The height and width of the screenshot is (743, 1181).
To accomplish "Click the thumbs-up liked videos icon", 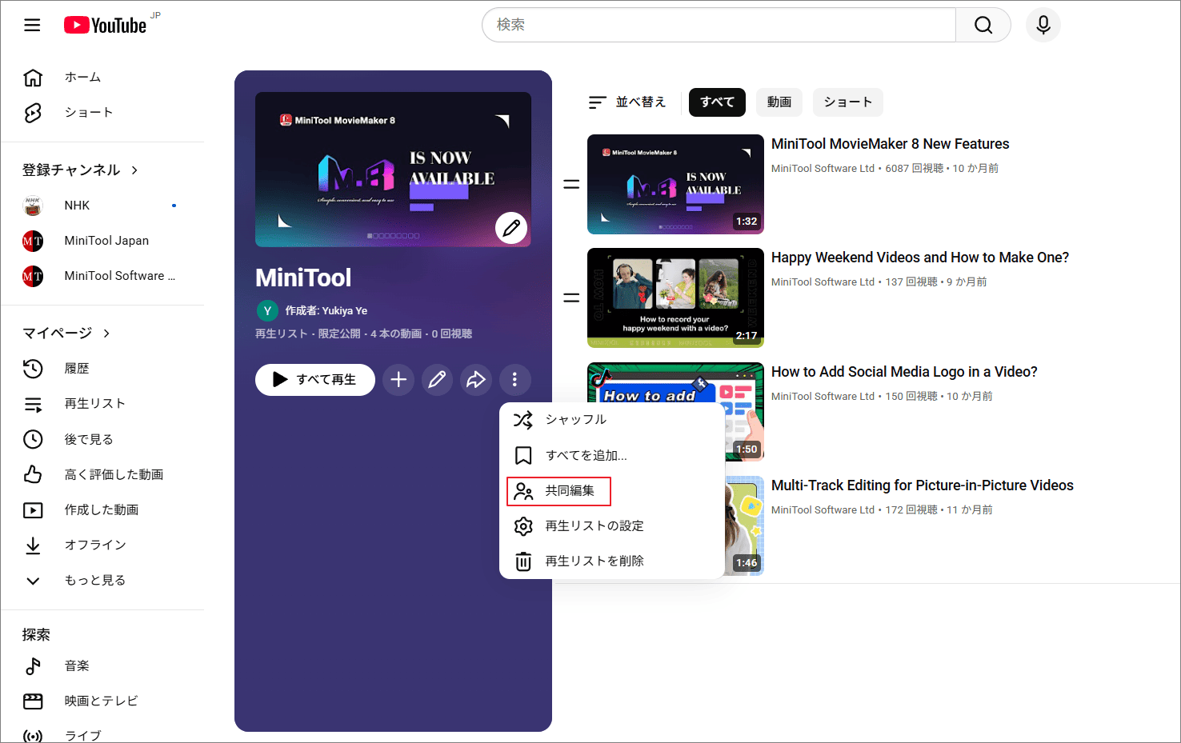I will pyautogui.click(x=33, y=474).
